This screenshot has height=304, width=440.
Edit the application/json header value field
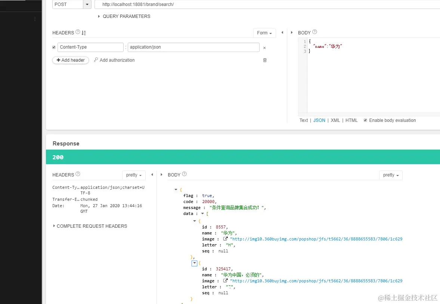pyautogui.click(x=193, y=47)
